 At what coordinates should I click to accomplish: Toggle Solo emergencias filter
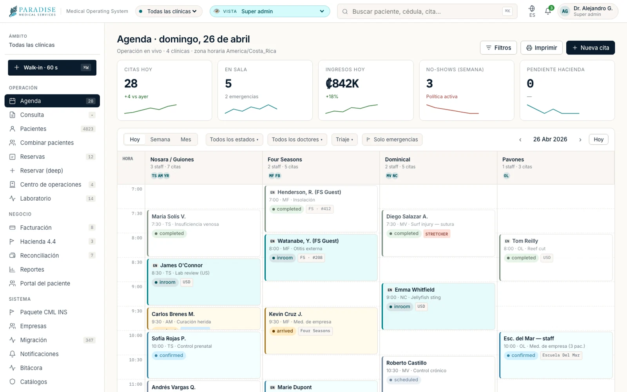point(392,140)
